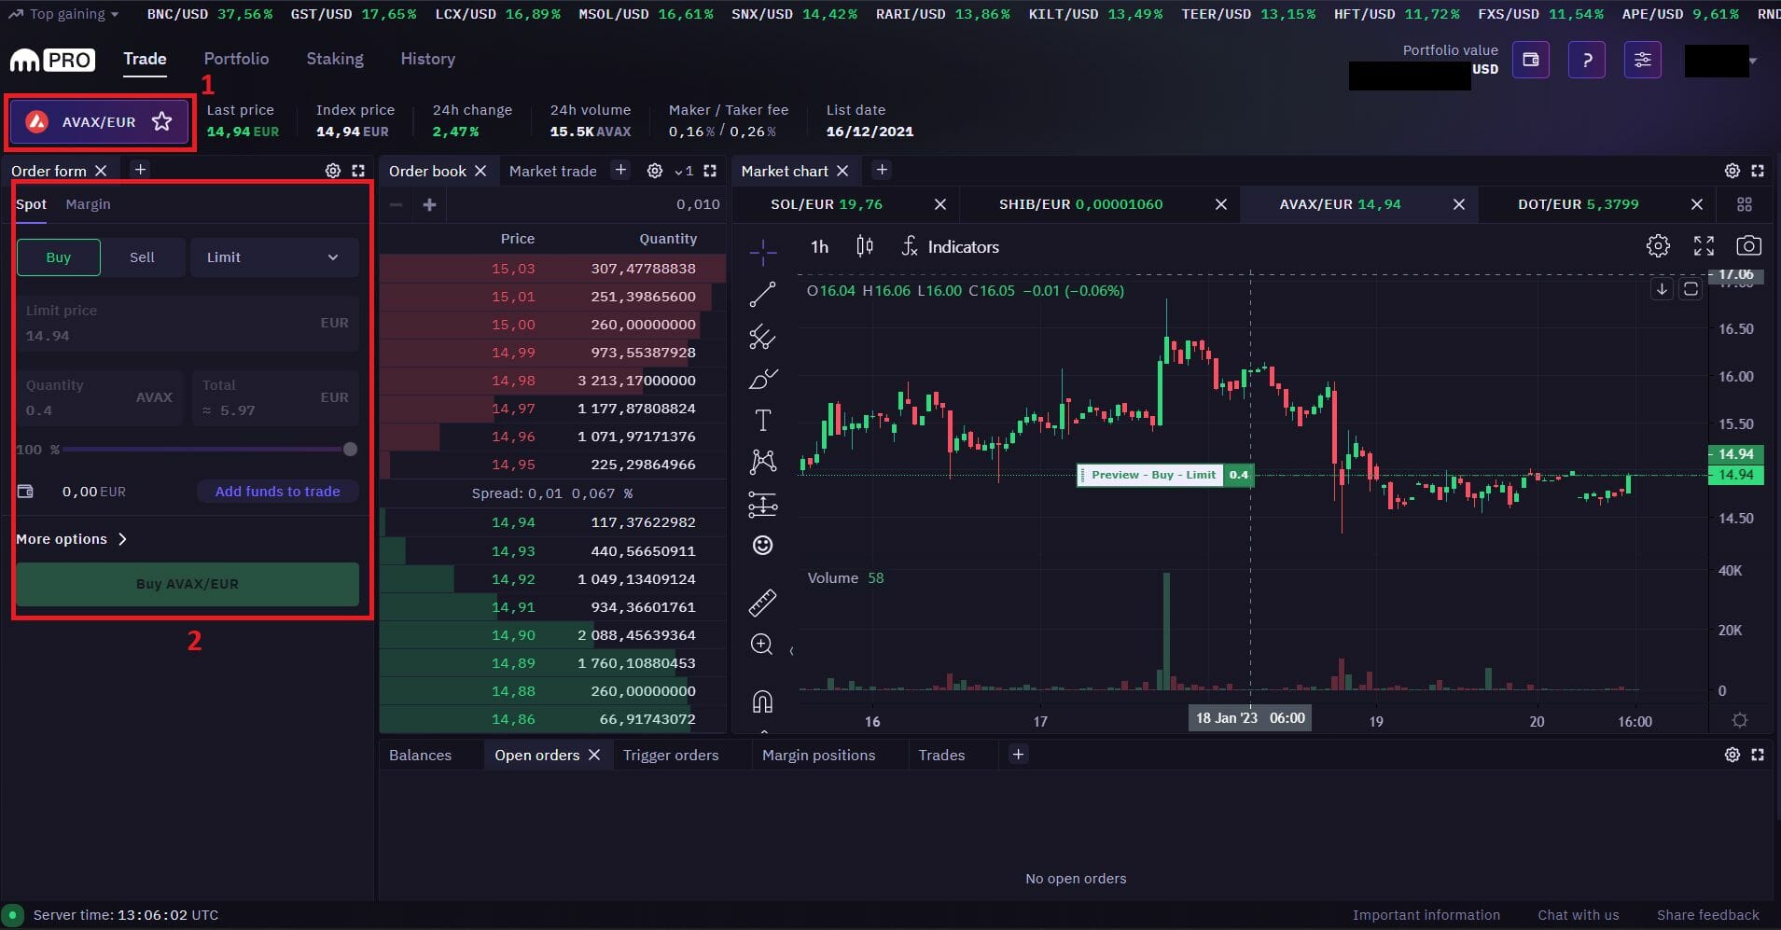Switch order form to Margin
Screen dimensions: 1781x930
pos(88,204)
